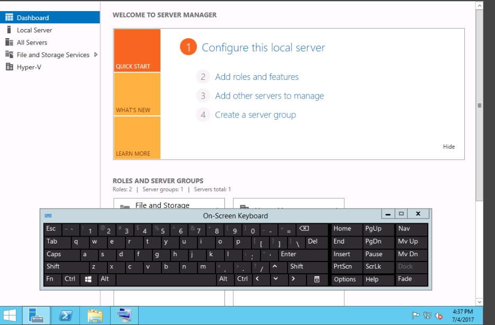
Task: Open Configure this local server link
Action: [263, 47]
